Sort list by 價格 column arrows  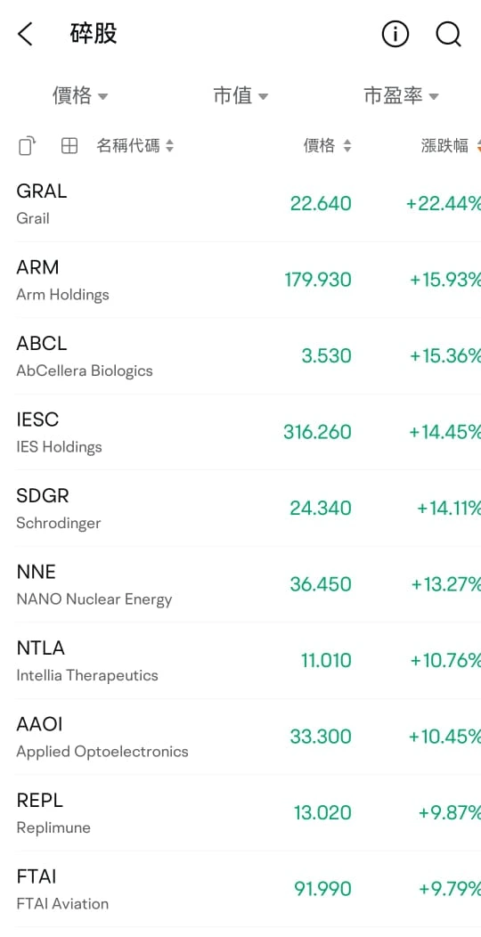click(347, 146)
